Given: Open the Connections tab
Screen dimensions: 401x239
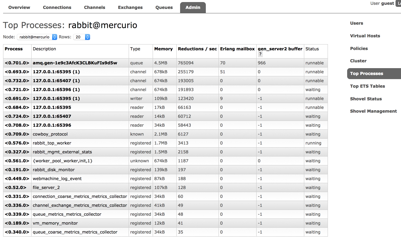Looking at the screenshot, I should coord(57,7).
